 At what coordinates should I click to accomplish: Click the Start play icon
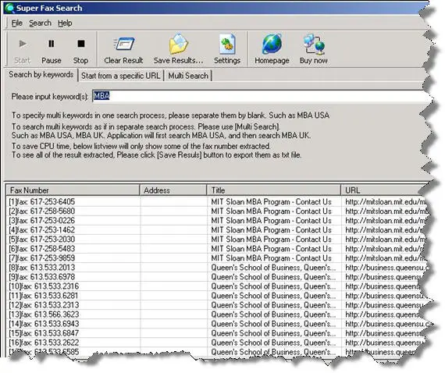click(x=23, y=44)
